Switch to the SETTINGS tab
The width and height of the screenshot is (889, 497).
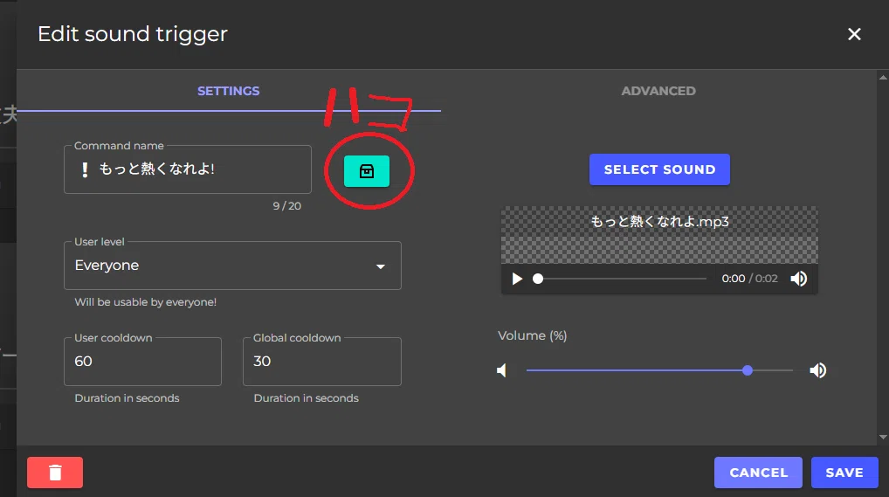tap(229, 91)
